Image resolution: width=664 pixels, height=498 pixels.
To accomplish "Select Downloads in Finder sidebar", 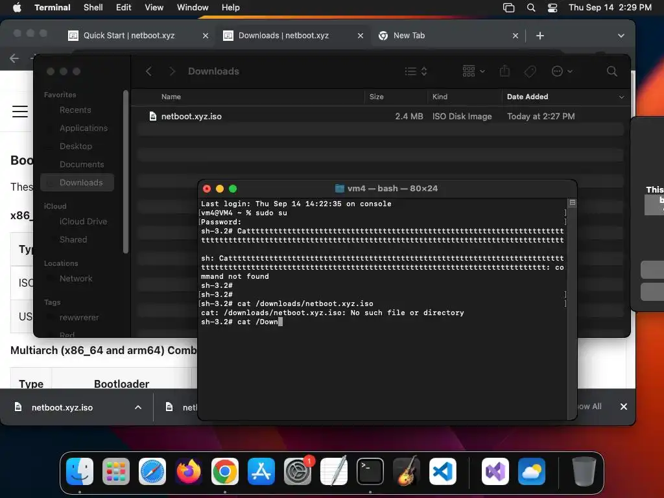I will tap(78, 182).
